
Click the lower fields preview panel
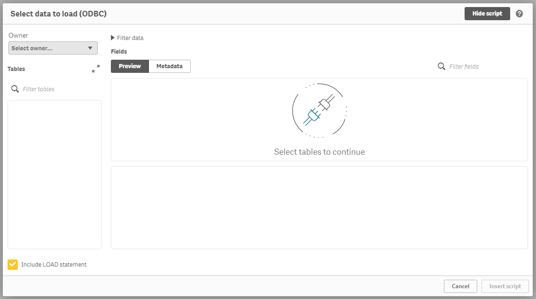point(319,207)
